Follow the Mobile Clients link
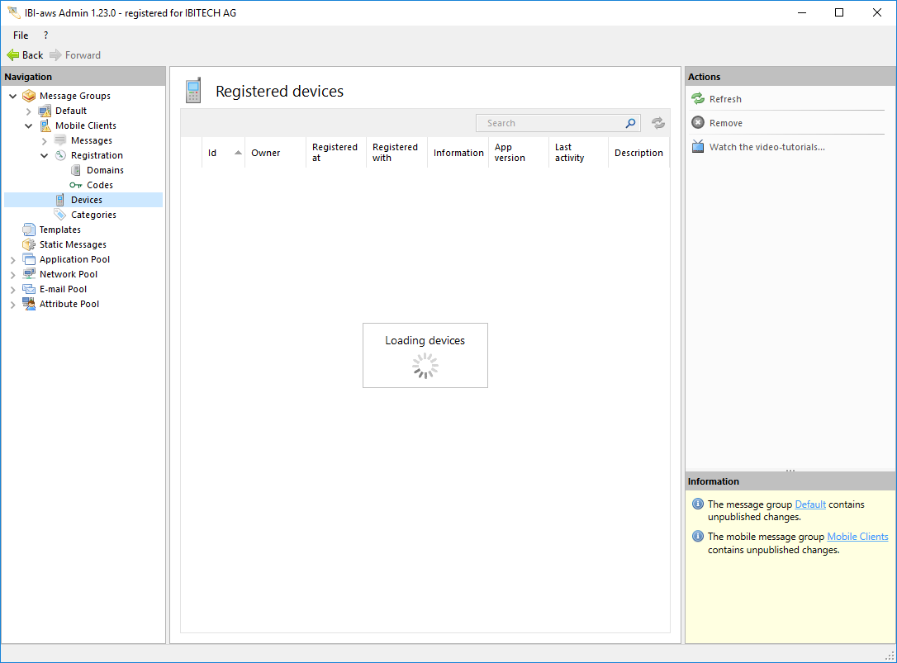Viewport: 897px width, 663px height. point(857,537)
